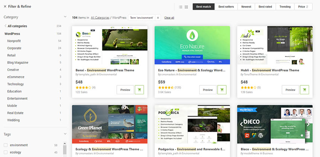Sort results by Best sellers
320x157 pixels.
tap(226, 7)
